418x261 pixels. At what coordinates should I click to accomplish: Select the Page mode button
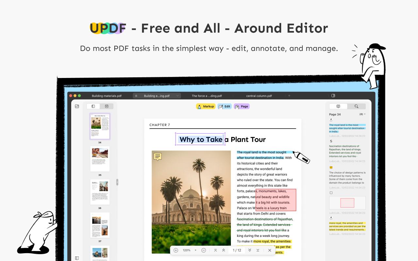(242, 106)
